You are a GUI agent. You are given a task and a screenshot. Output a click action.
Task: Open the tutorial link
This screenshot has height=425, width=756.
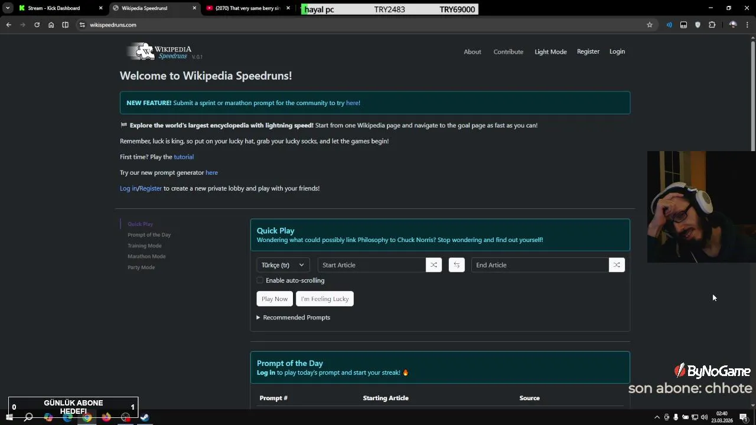184,157
